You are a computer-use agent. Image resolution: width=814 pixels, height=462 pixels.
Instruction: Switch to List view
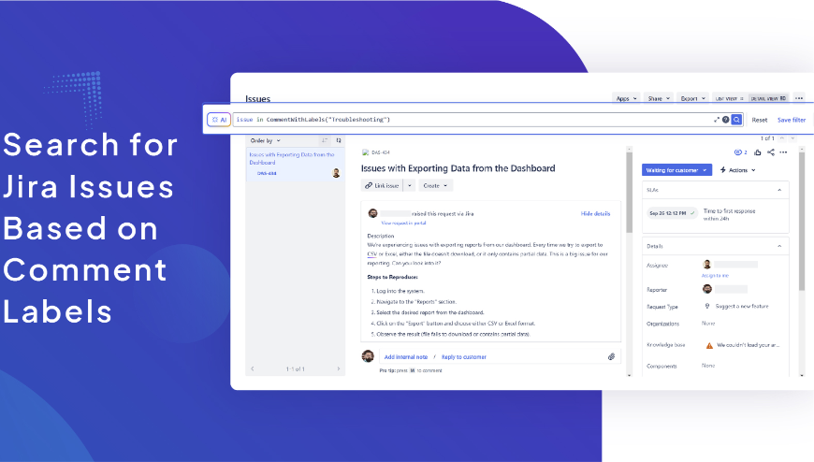pyautogui.click(x=730, y=98)
